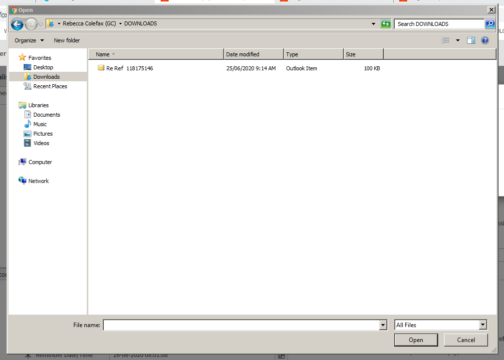The height and width of the screenshot is (360, 504).
Task: Click the Recent Places icon
Action: point(27,86)
